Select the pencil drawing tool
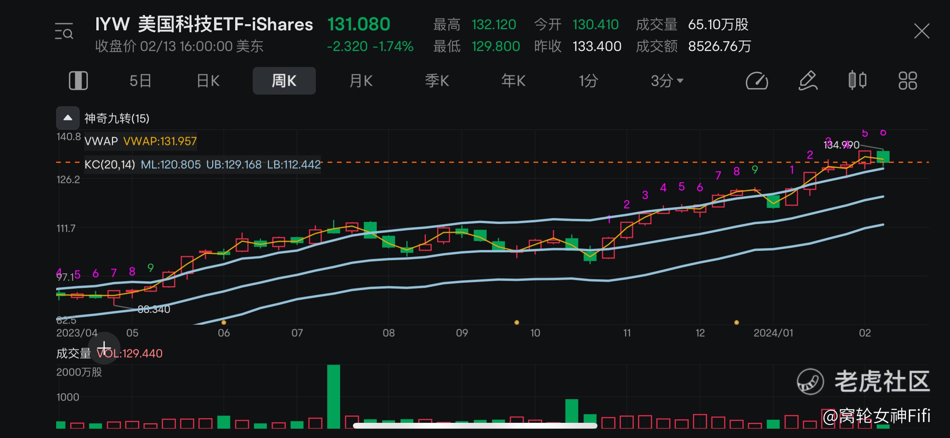The image size is (950, 438). 808,81
